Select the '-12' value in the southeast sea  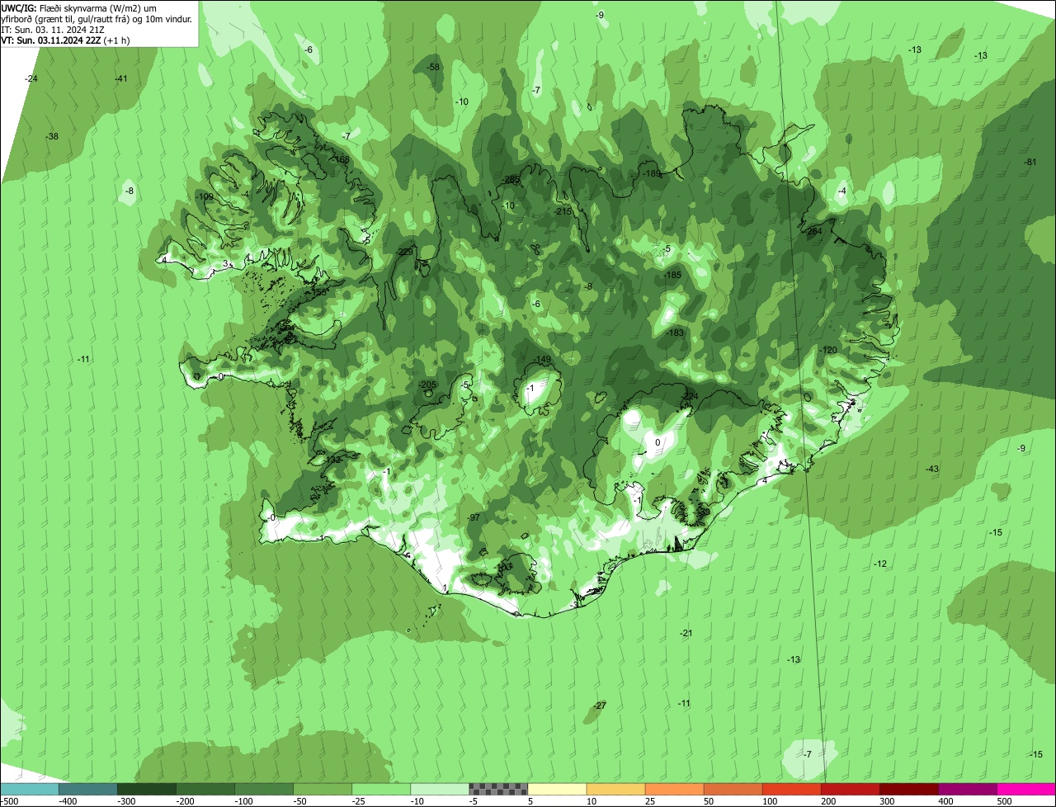(x=880, y=564)
